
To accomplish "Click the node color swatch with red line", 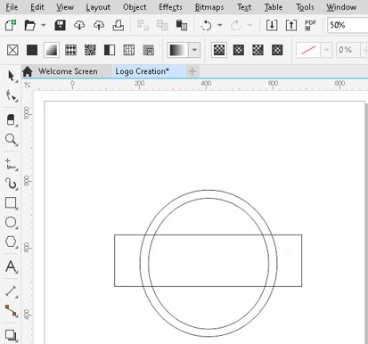I will (x=308, y=50).
